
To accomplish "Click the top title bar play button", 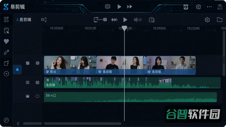I will click(119, 6).
